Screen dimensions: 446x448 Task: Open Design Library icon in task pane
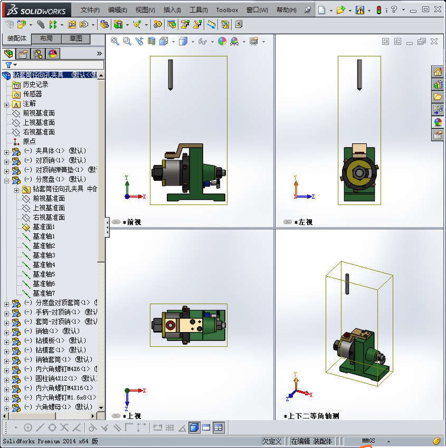tap(438, 84)
